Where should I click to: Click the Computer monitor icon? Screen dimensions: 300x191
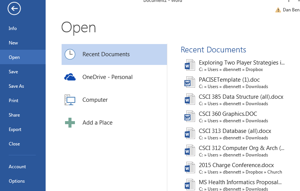pos(70,100)
